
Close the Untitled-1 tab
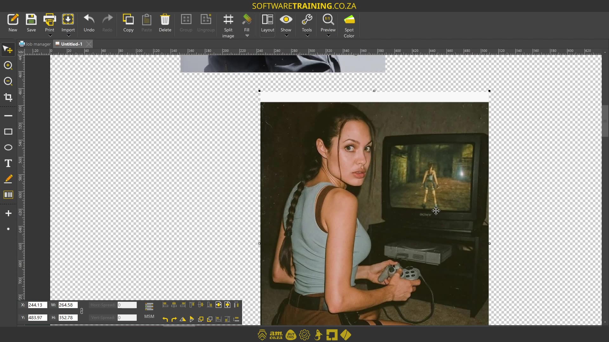tap(89, 44)
